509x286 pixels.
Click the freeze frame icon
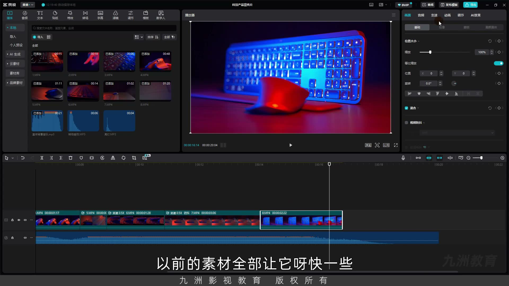click(92, 158)
